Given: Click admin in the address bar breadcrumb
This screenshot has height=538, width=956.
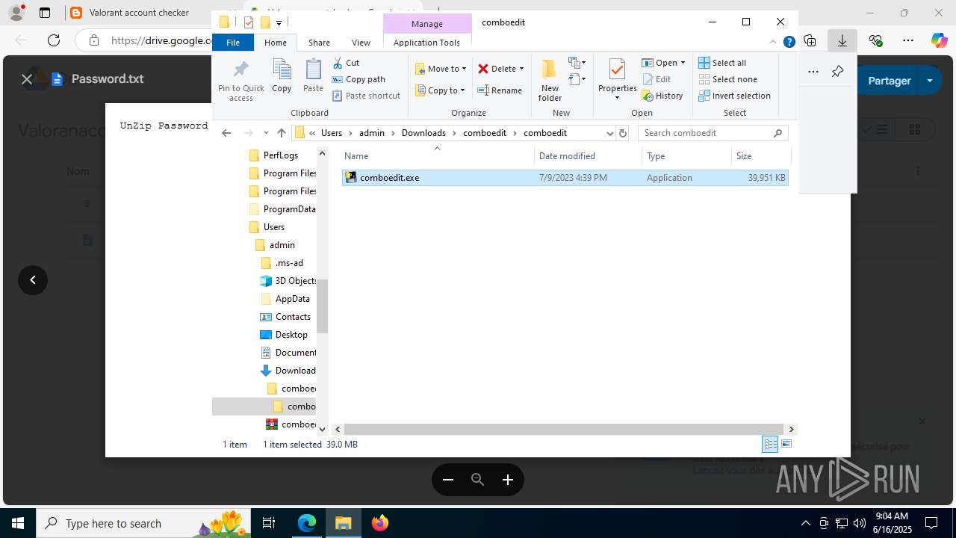Looking at the screenshot, I should 371,133.
